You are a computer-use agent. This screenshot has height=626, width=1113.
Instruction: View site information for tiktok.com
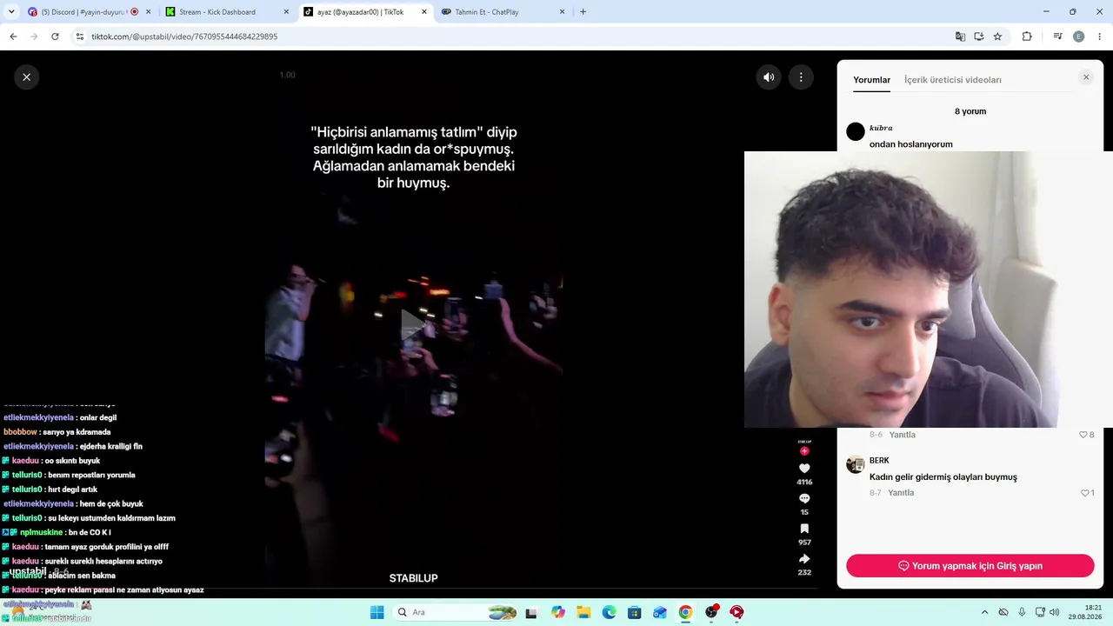[79, 37]
